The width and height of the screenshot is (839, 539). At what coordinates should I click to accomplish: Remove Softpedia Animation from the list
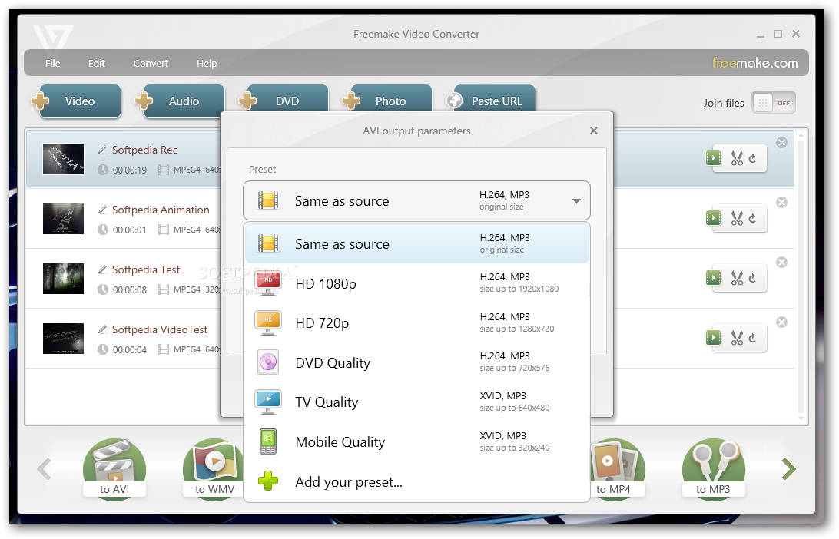(x=781, y=202)
